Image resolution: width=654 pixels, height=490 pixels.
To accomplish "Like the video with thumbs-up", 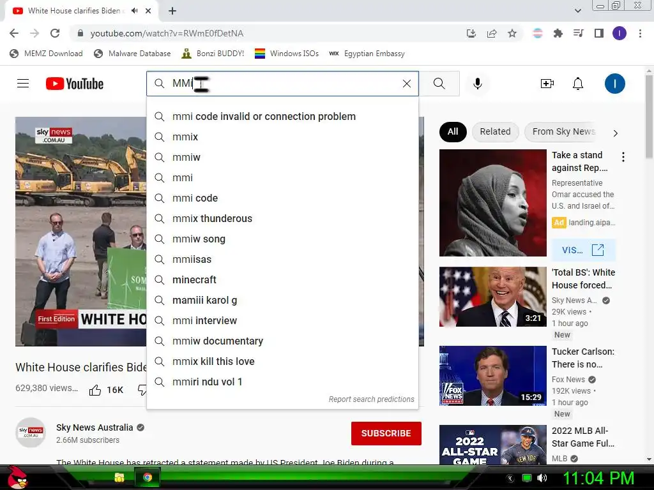I will 95,390.
